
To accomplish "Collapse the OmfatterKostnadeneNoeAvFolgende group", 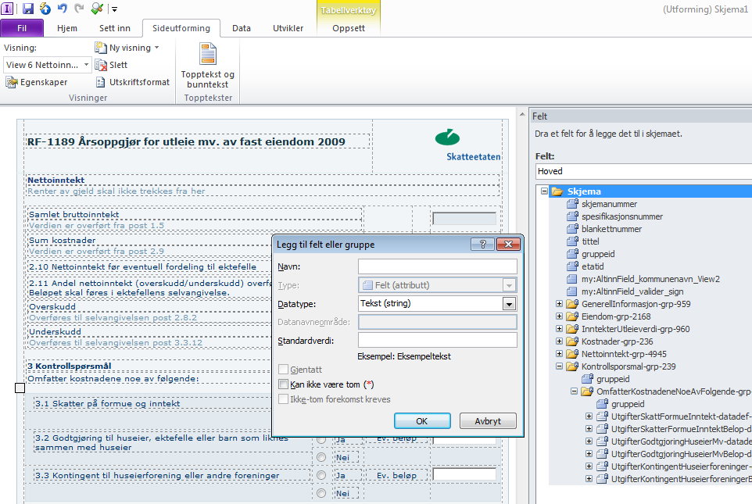I will 574,391.
